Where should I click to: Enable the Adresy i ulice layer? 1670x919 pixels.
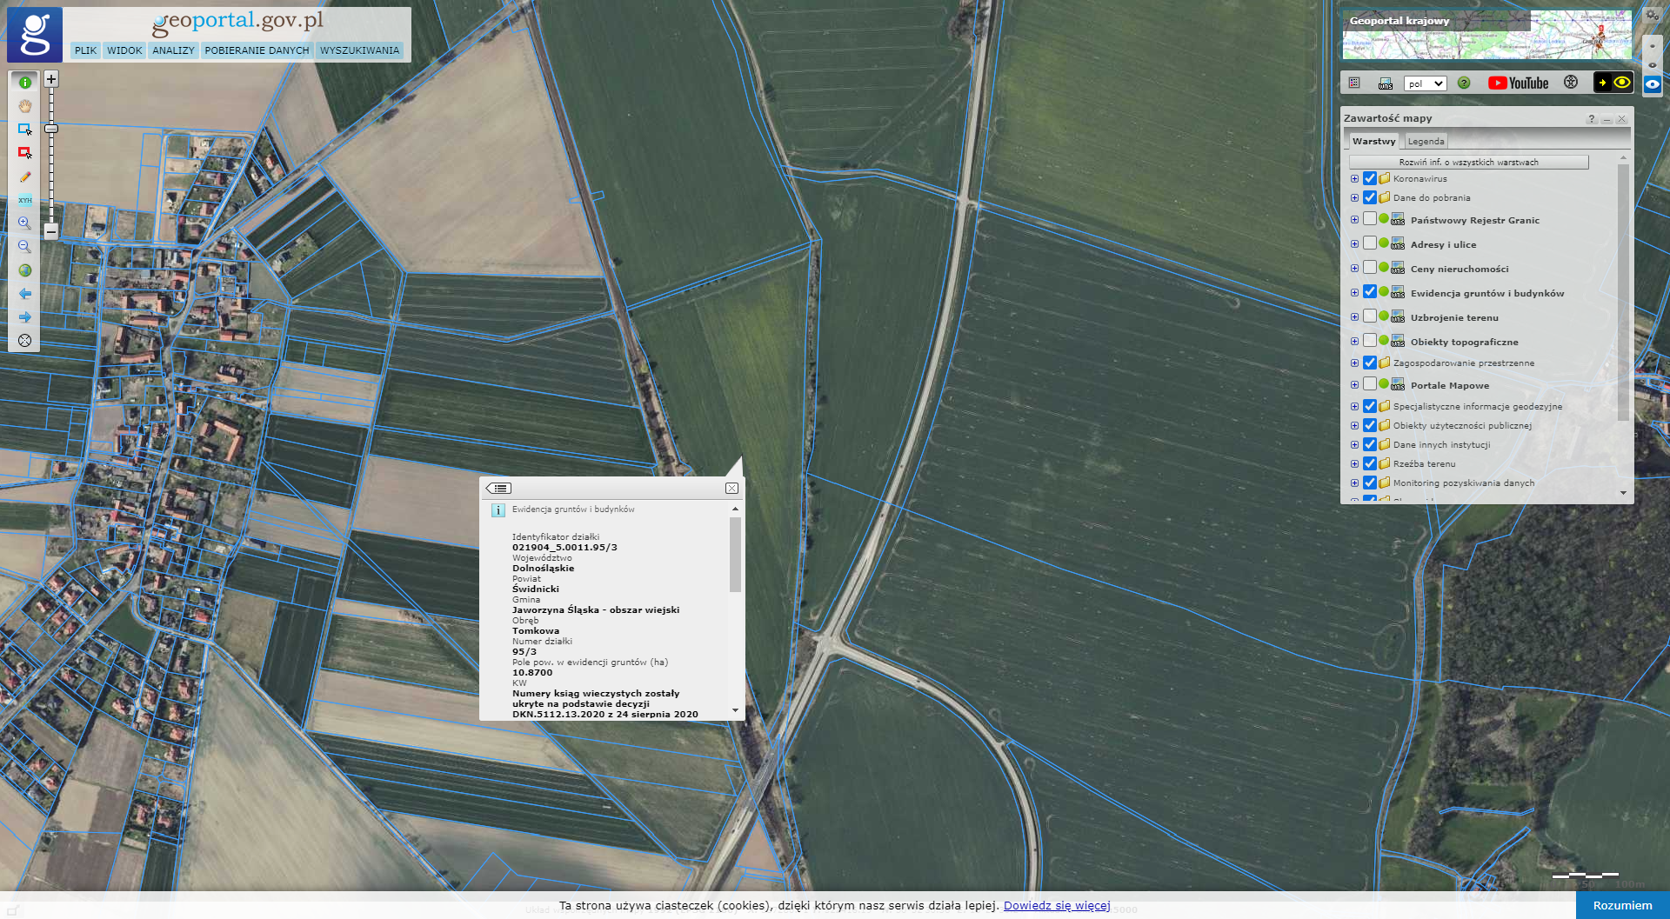pos(1370,243)
